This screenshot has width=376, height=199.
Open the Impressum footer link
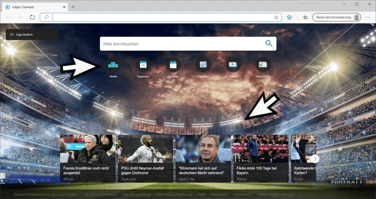(x=242, y=195)
